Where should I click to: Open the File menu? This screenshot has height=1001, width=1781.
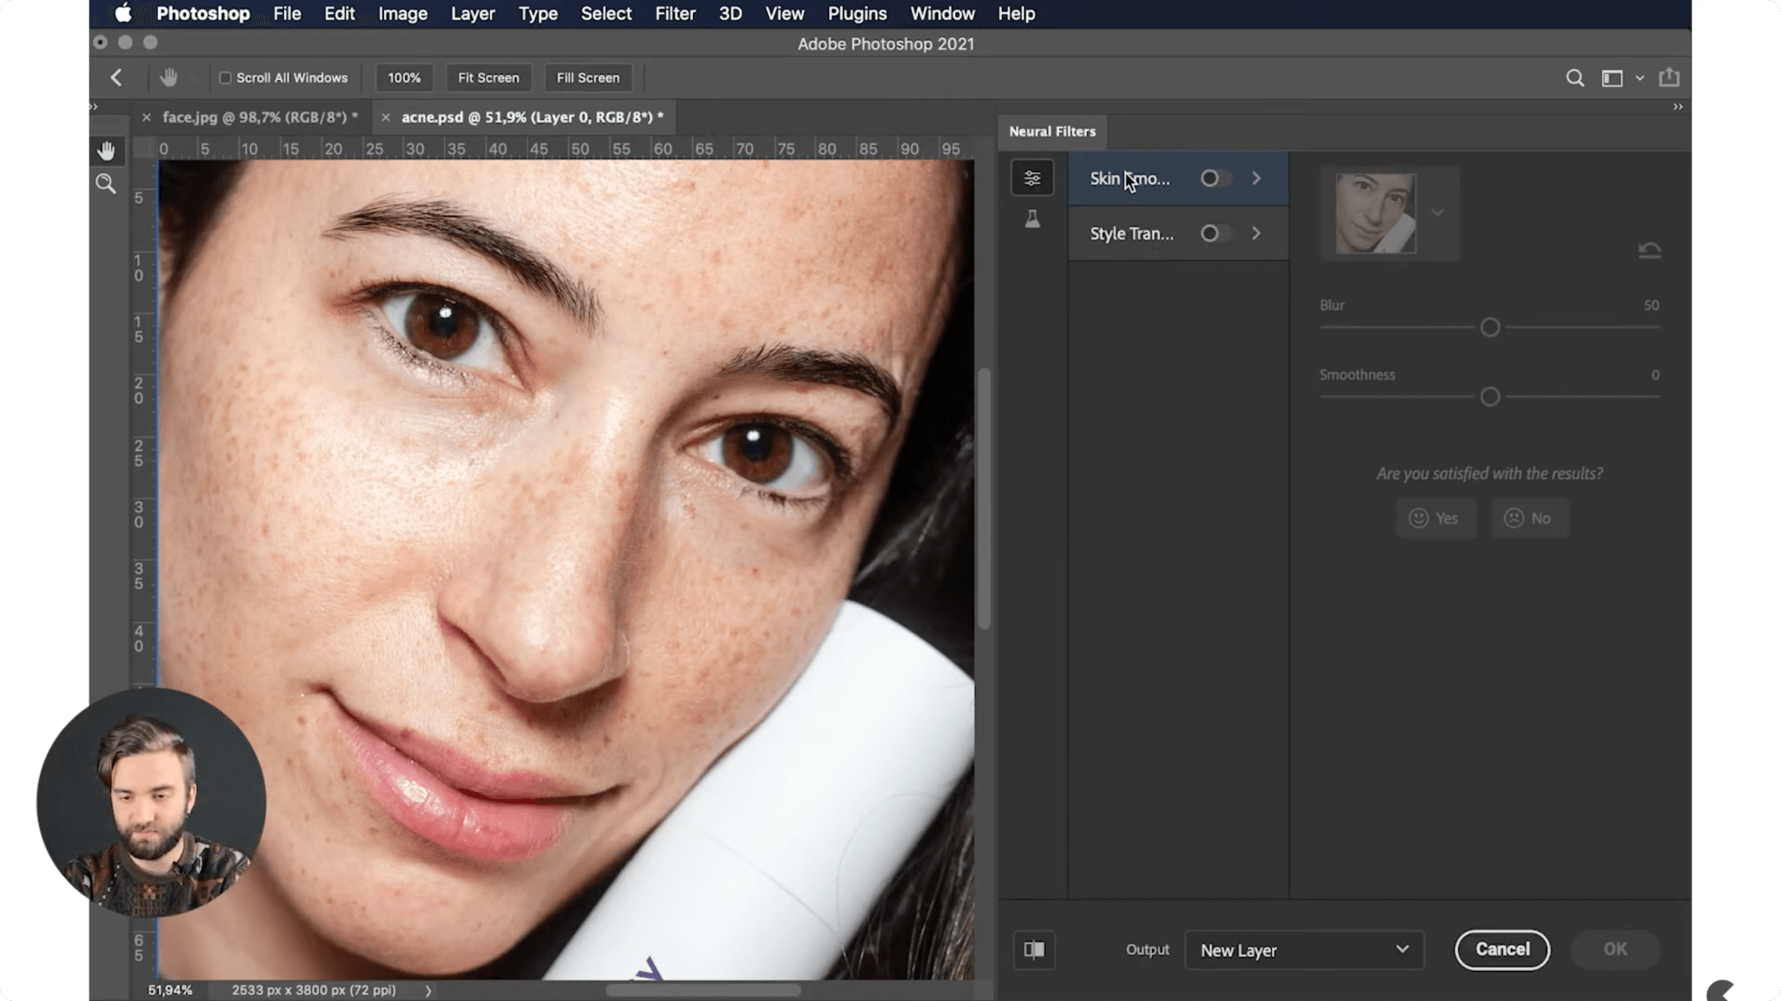click(287, 14)
